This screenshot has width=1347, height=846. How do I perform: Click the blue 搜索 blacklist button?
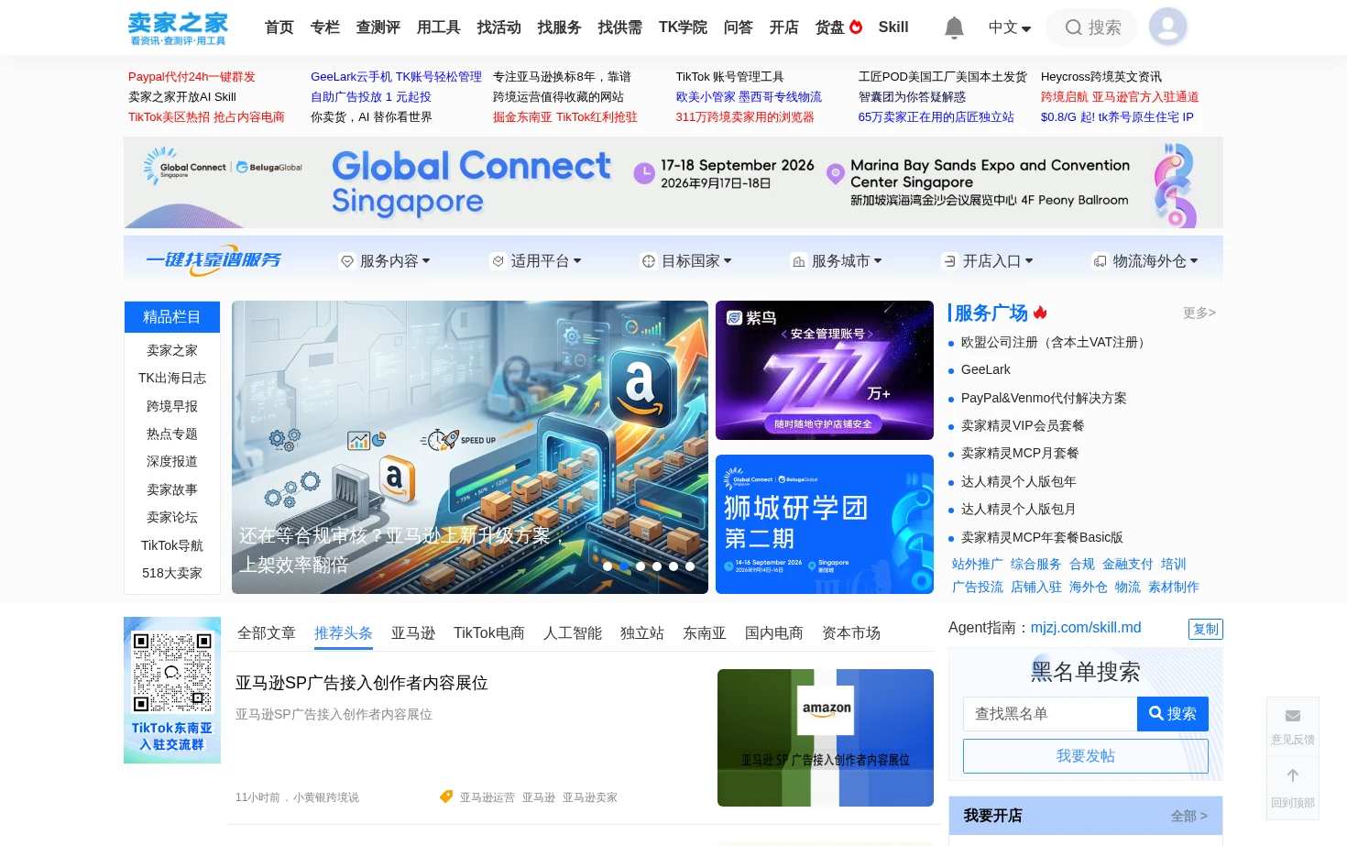click(x=1173, y=714)
